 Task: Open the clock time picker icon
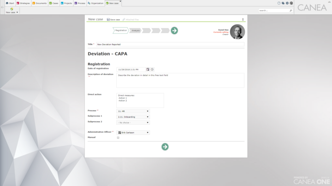point(152,69)
